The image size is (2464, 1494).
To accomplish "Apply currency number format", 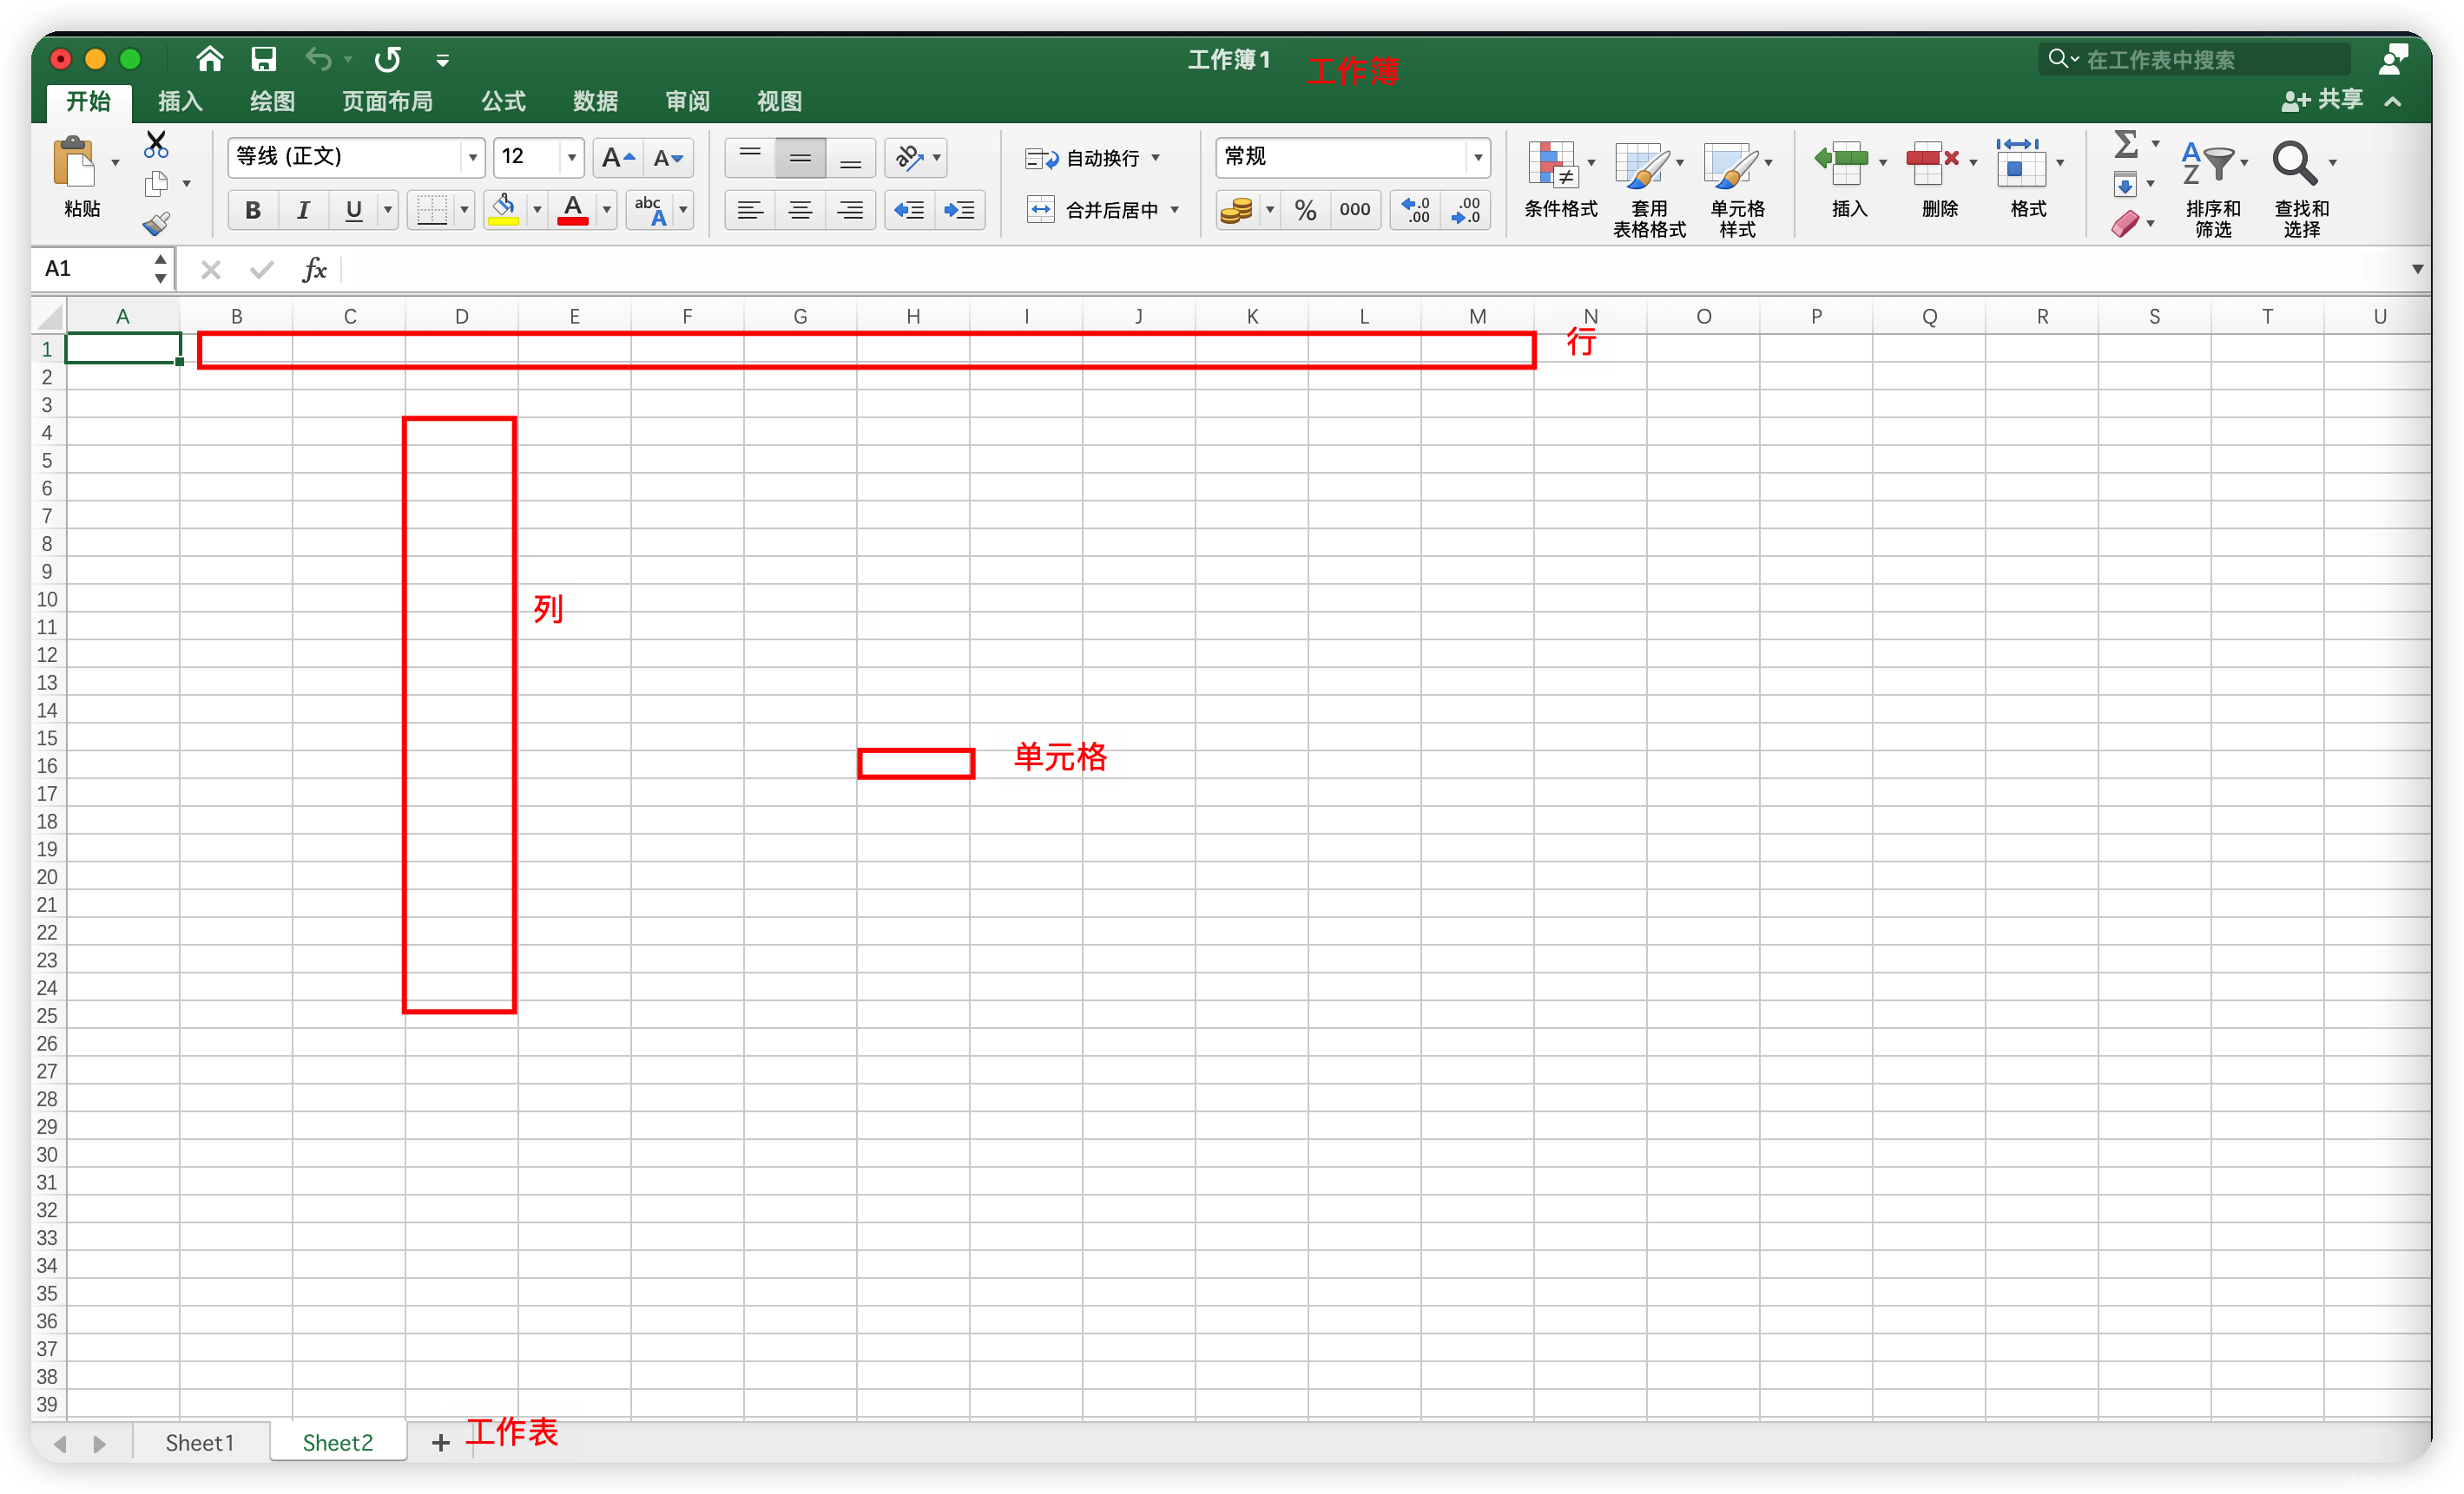I will [x=1238, y=210].
